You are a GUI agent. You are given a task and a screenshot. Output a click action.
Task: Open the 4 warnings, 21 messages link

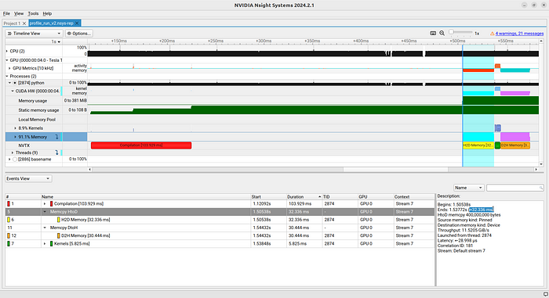click(519, 34)
